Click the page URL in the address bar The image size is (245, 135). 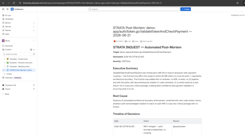92,3
